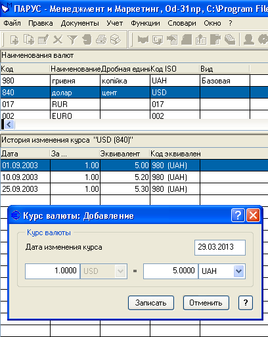Click the Записать button

tap(151, 303)
